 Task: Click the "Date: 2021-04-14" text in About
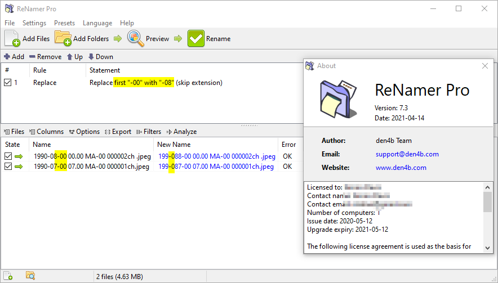tap(399, 118)
